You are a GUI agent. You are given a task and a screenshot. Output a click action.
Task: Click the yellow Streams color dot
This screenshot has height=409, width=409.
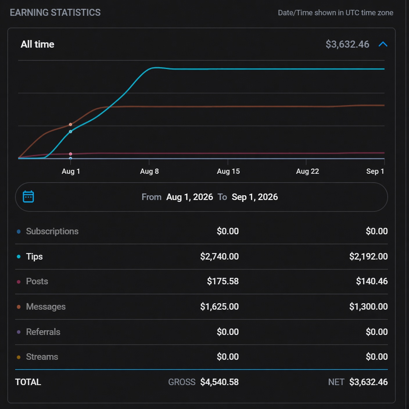[x=19, y=357]
